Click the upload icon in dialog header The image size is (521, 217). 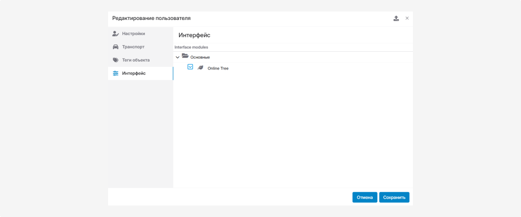(396, 18)
